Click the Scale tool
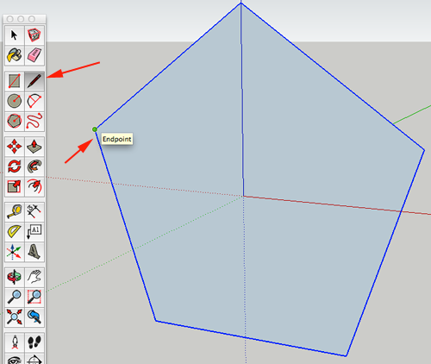This screenshot has width=431, height=364. point(15,186)
